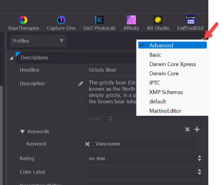Screen dimensions: 223x185
Task: Click the Description pencil edit icon
Action: (x=80, y=84)
